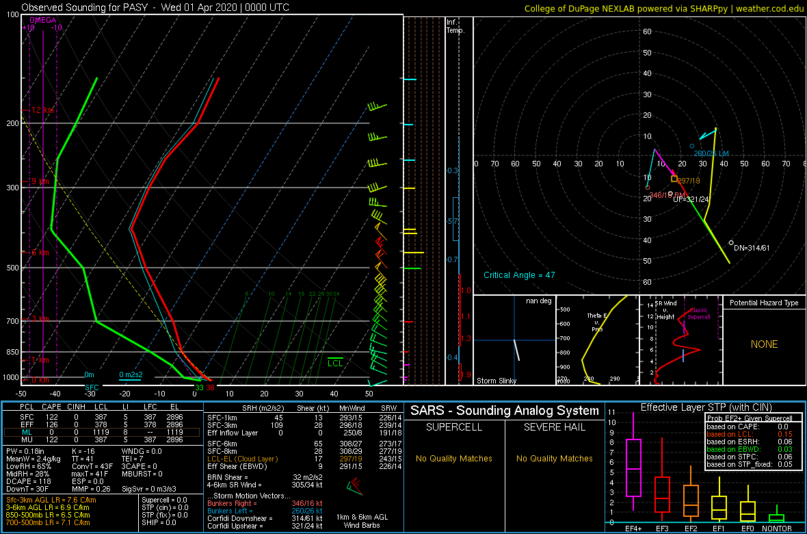
Task: Click No Quality Matches under SEVERE HAIL
Action: (555, 458)
